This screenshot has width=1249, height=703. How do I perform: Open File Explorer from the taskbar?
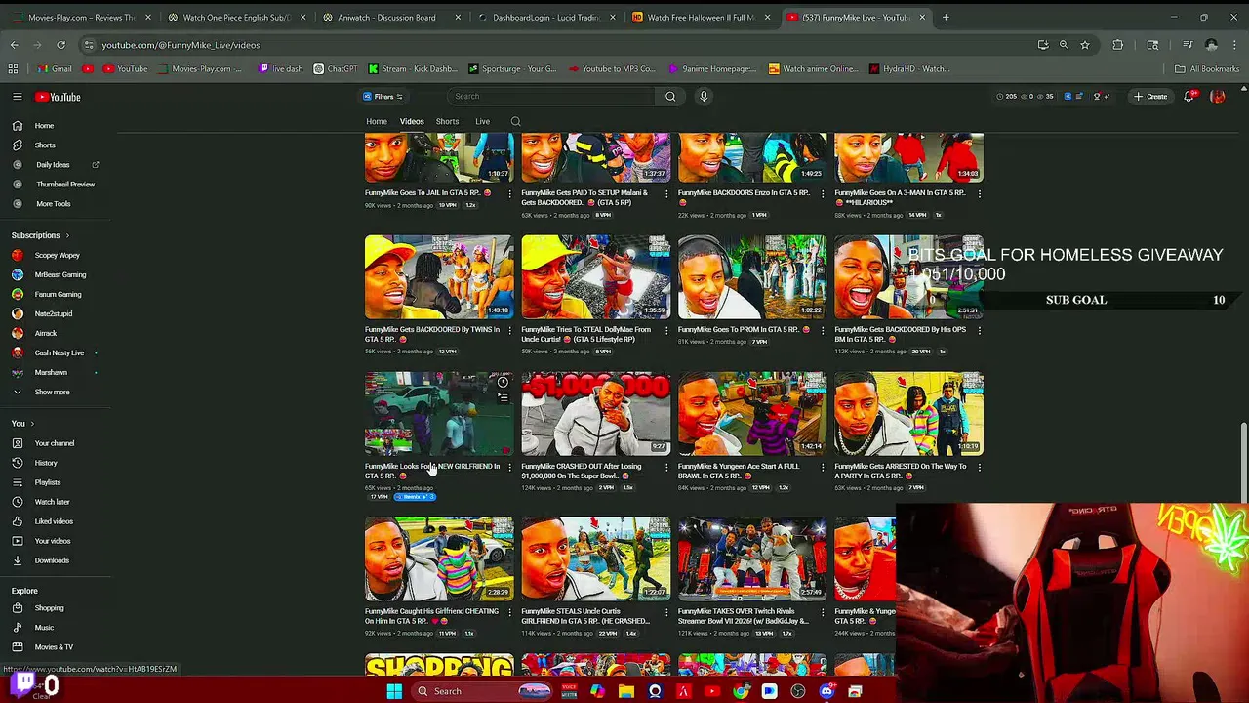click(626, 691)
